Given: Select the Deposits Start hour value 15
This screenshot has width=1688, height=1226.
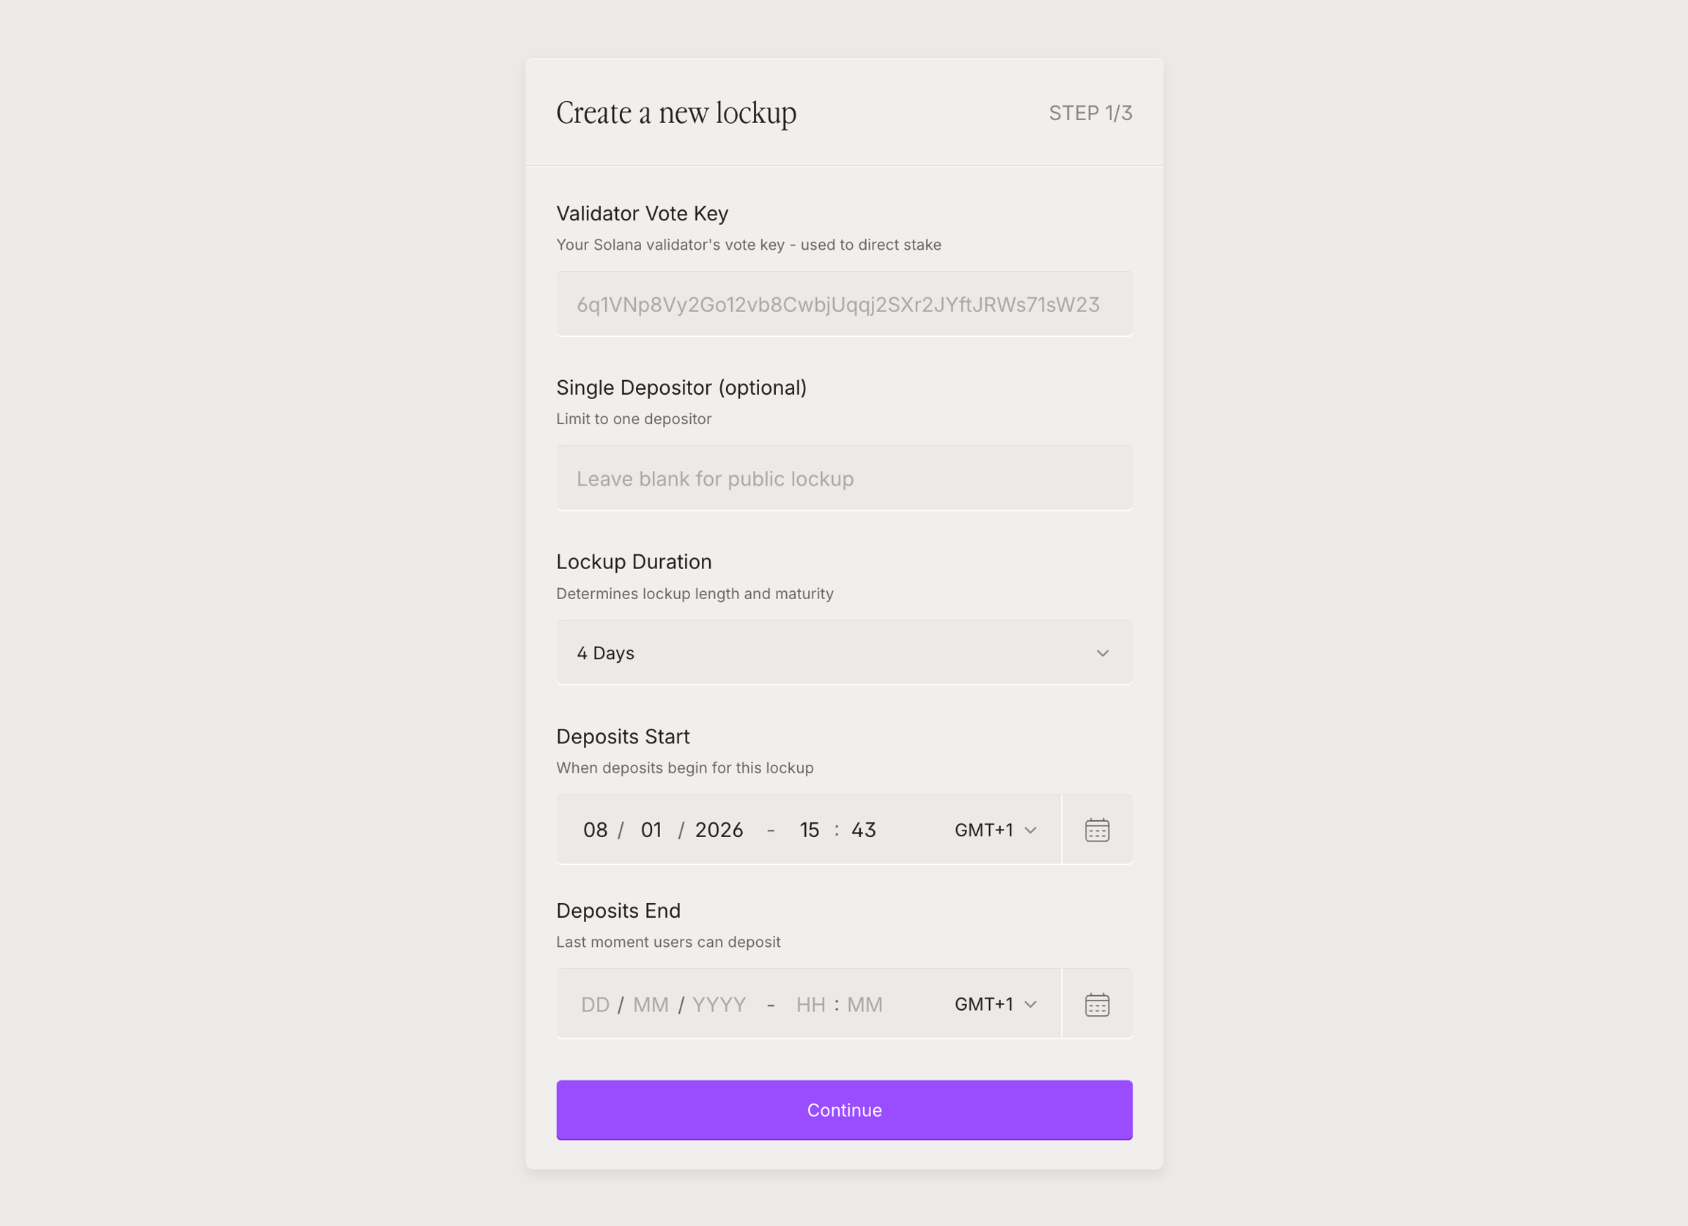Looking at the screenshot, I should click(x=809, y=830).
